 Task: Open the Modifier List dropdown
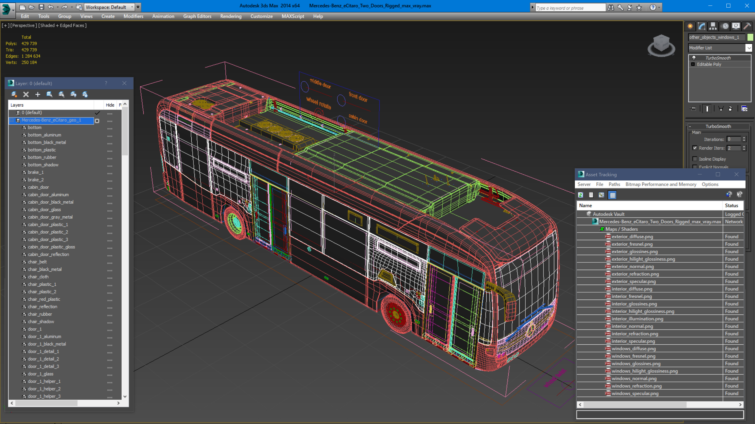click(749, 48)
